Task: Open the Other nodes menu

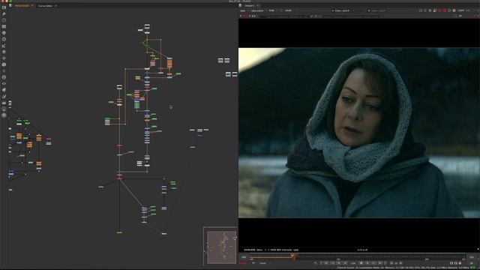Action: pyautogui.click(x=4, y=103)
